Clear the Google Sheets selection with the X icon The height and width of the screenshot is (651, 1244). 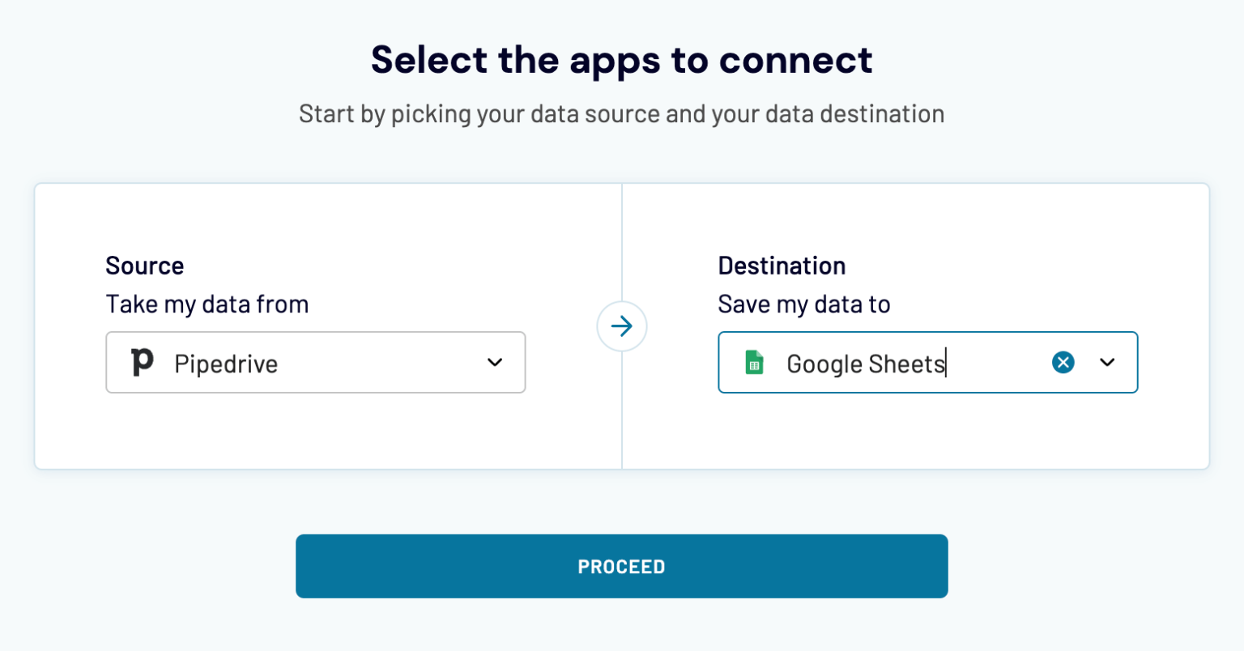(x=1063, y=362)
